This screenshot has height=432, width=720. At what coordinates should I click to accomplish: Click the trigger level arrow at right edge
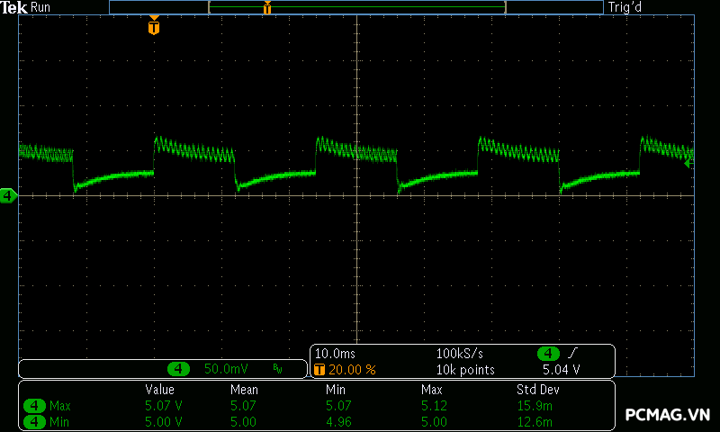[x=688, y=163]
